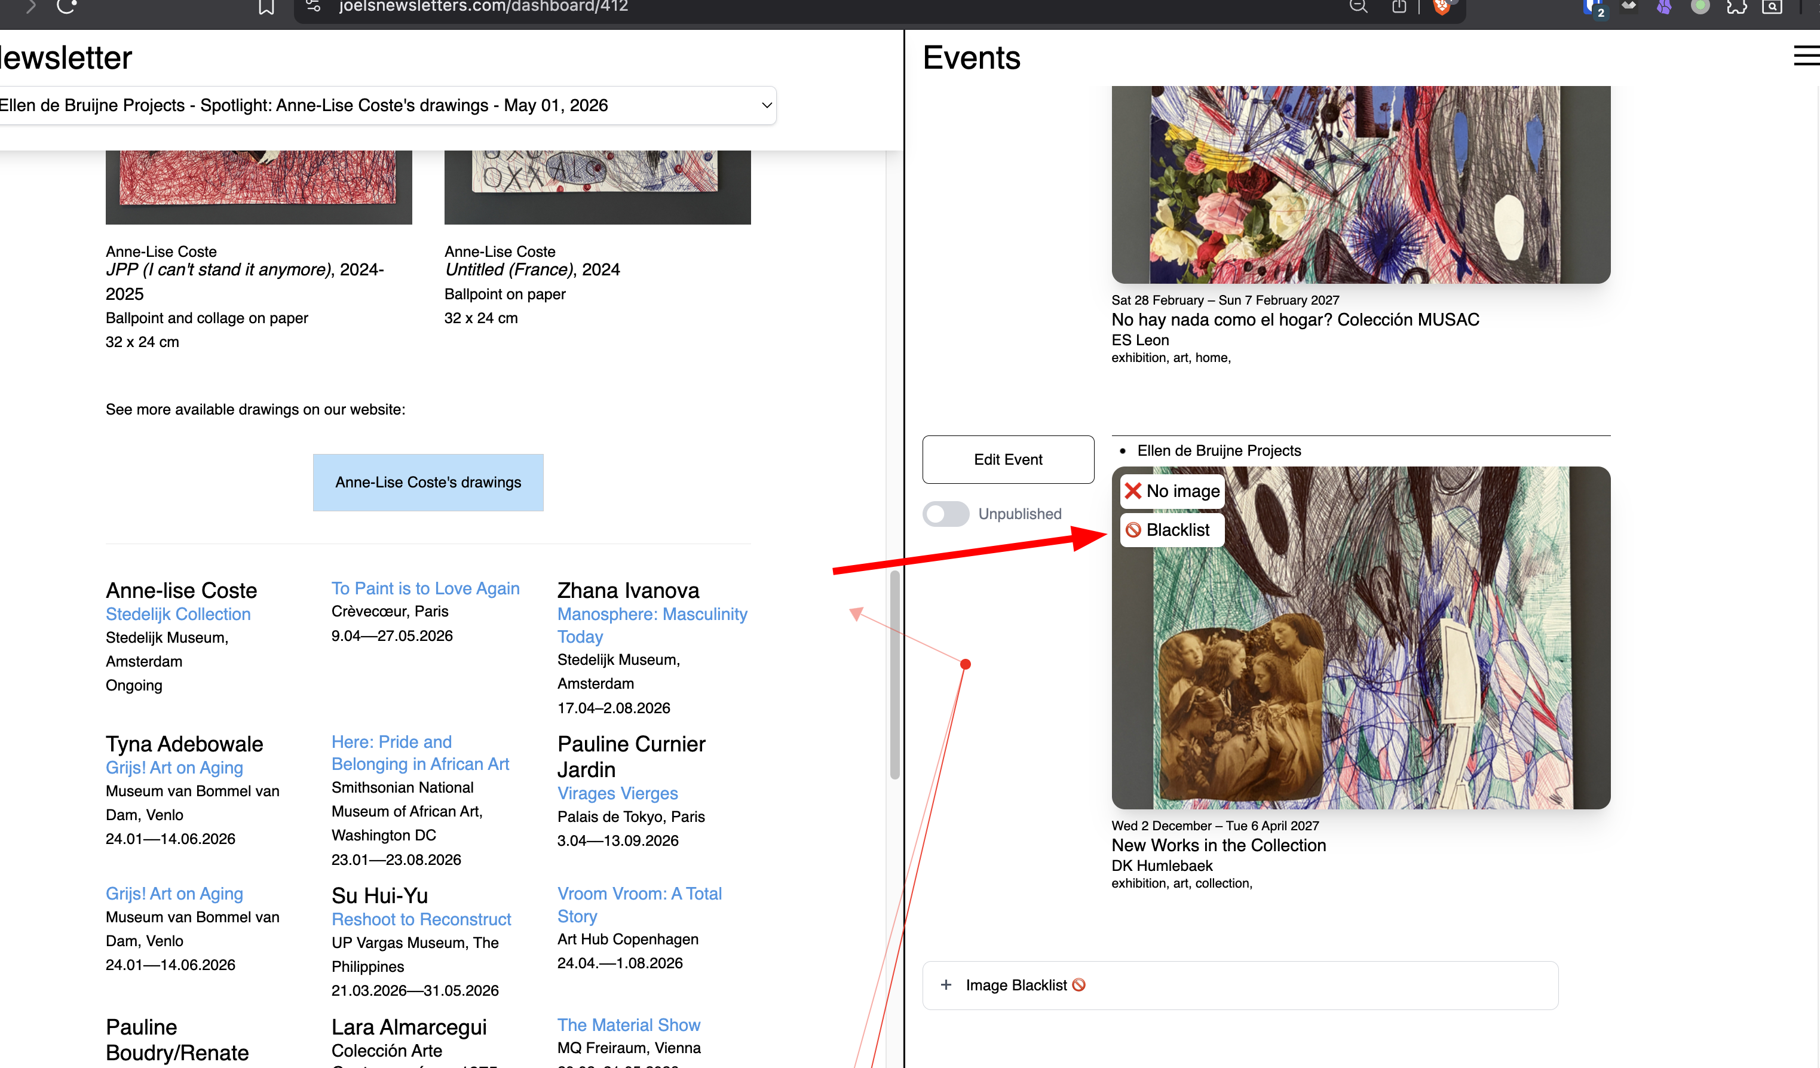Viewport: 1820px width, 1068px height.
Task: Click the ES Leon location text
Action: [1141, 340]
